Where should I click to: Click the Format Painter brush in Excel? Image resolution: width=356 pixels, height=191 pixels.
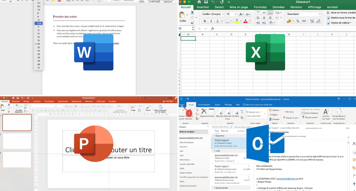pyautogui.click(x=192, y=23)
